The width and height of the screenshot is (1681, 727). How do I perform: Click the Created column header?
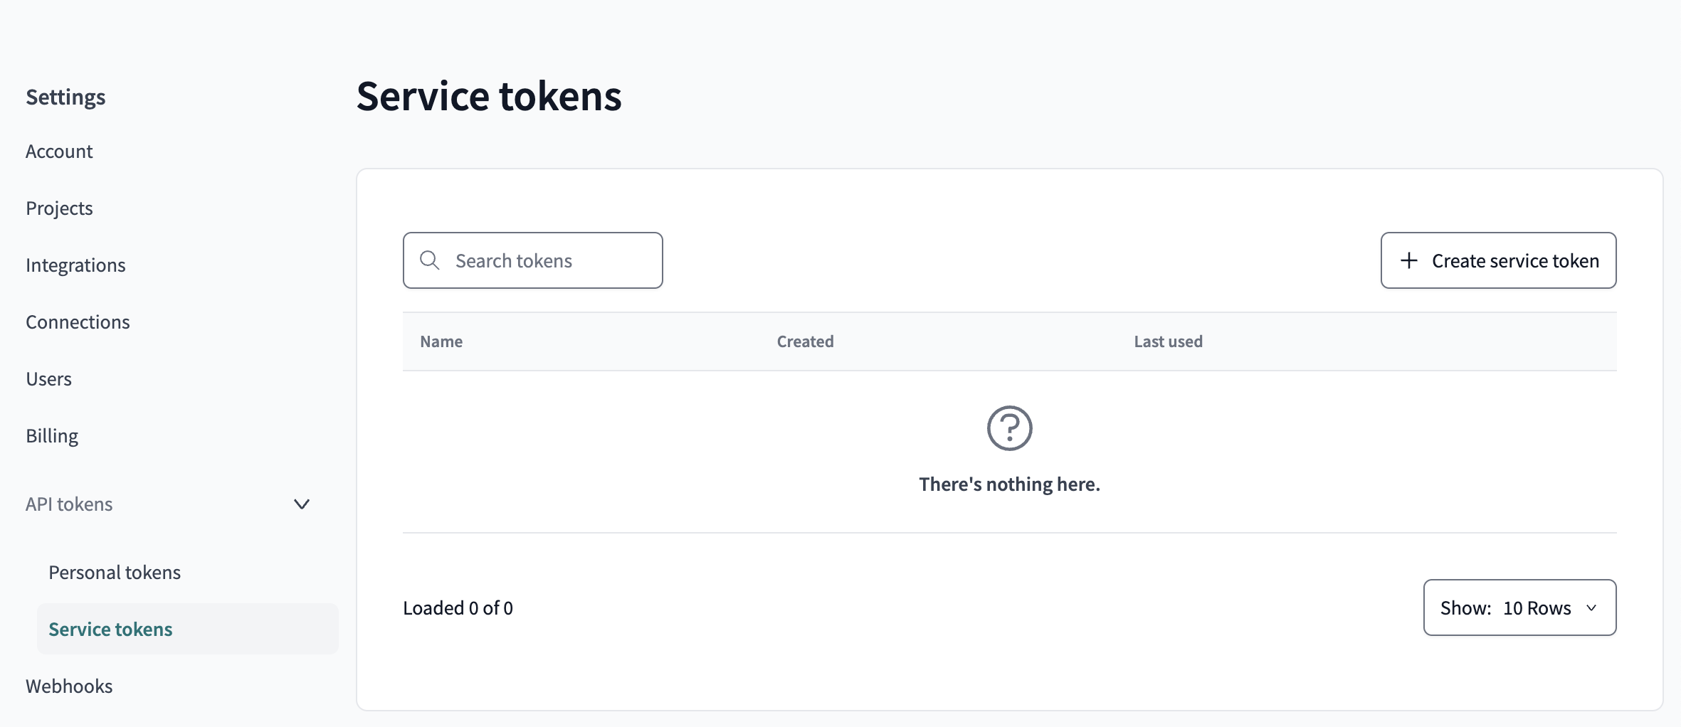[805, 341]
